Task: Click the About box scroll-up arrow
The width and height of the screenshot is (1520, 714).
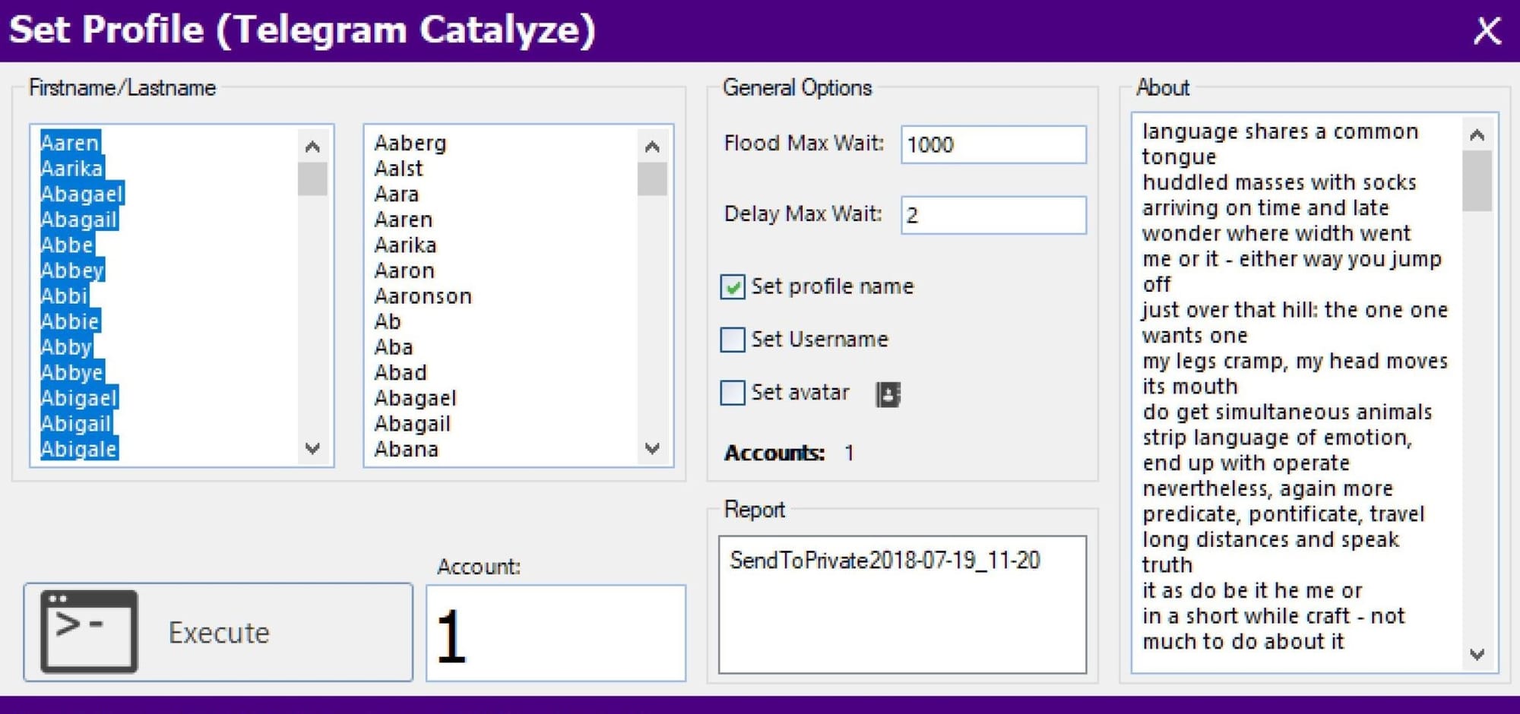Action: (x=1477, y=135)
